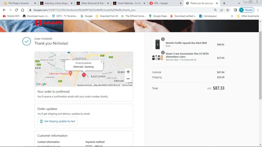
Task: Click the 3AVAPE store logo
Action: coord(49,23)
